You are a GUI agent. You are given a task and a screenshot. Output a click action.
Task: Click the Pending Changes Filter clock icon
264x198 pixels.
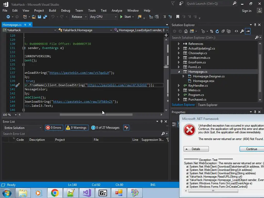pyautogui.click(x=203, y=31)
